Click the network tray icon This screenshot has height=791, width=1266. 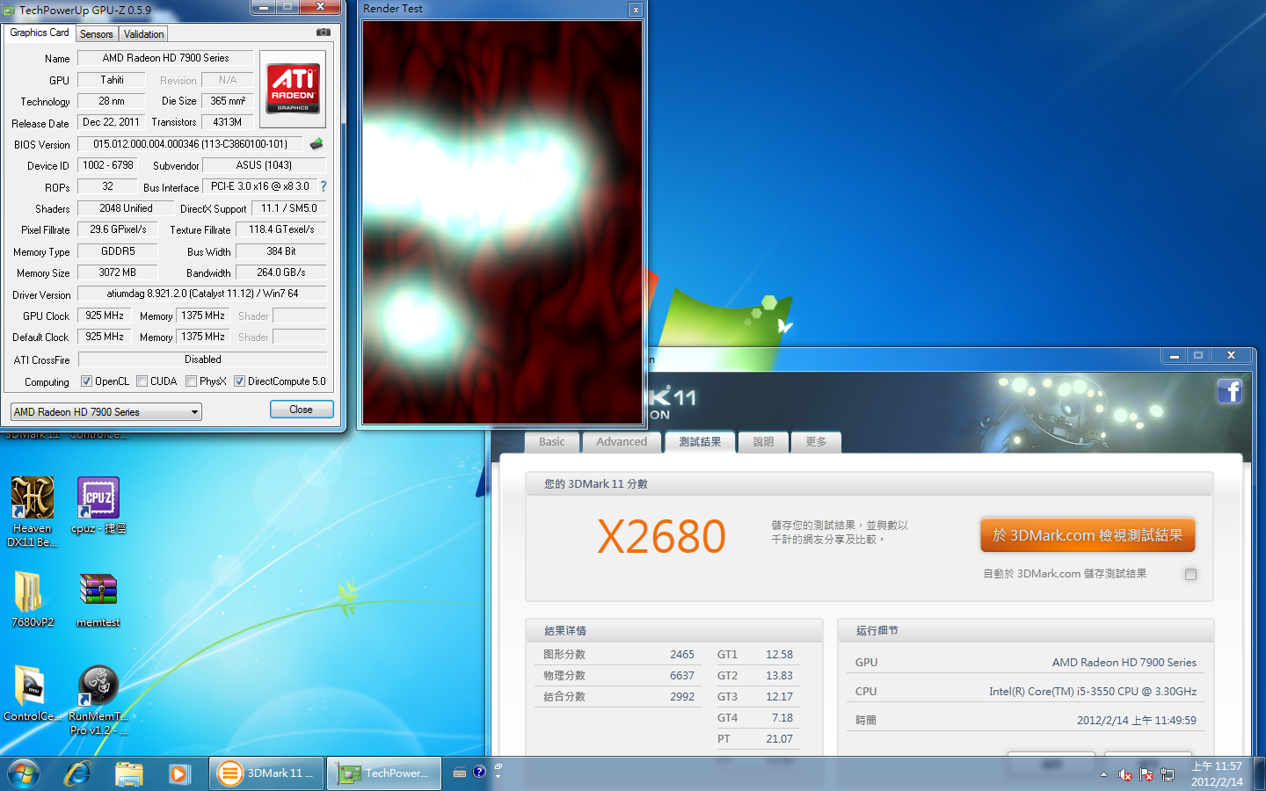coord(1168,774)
